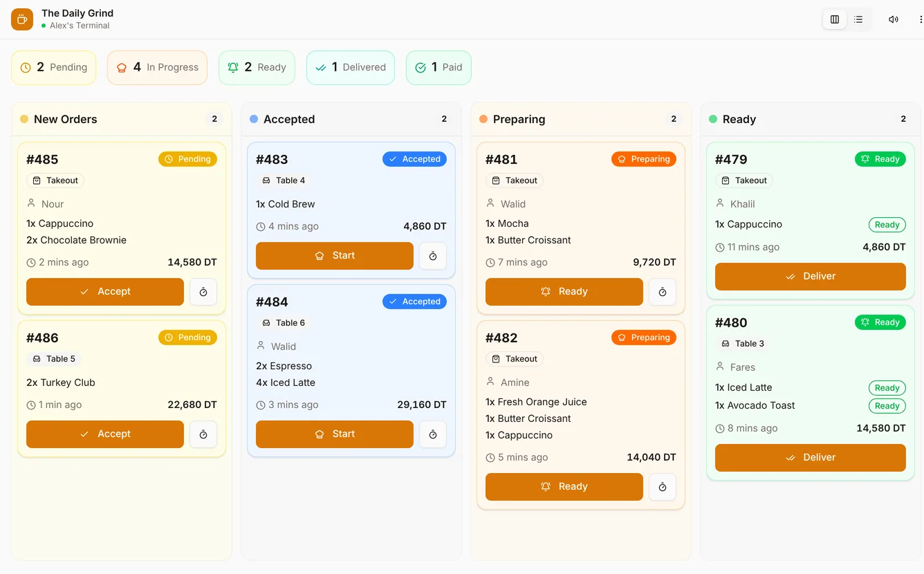The height and width of the screenshot is (574, 924).
Task: Start preparing order #483
Action: [x=335, y=256]
